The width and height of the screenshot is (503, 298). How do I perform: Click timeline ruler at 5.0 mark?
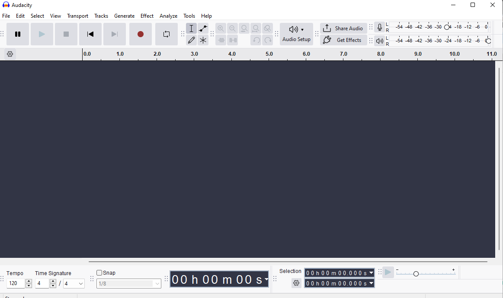click(269, 54)
